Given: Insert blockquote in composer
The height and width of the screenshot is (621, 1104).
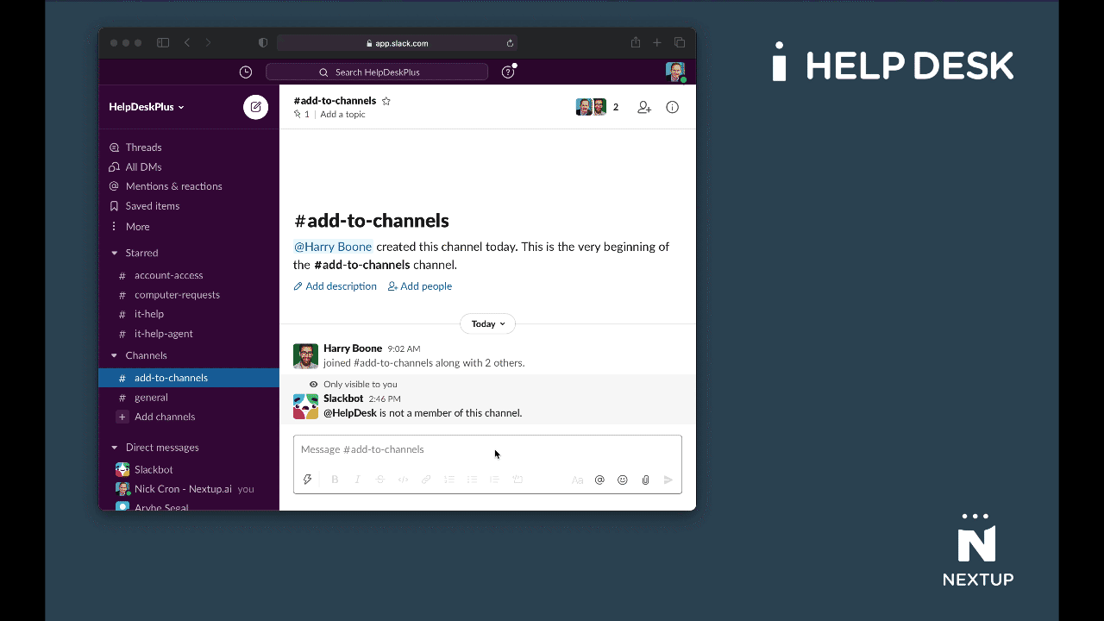Looking at the screenshot, I should pos(494,480).
